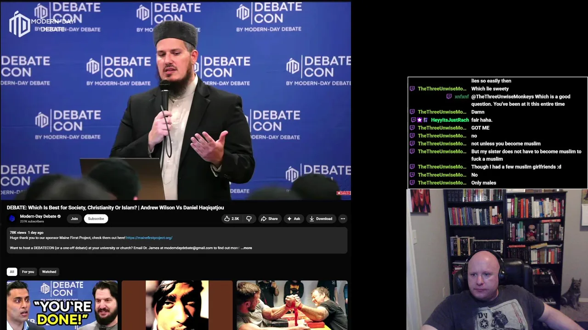Click the chat message "Damn"

(478, 112)
